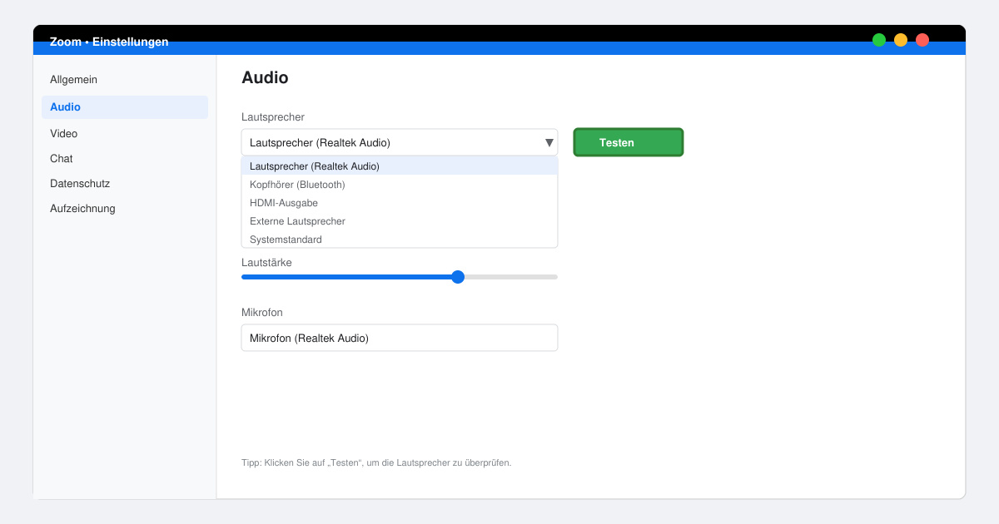999x524 pixels.
Task: Choose Systemstandard output device
Action: tap(400, 240)
